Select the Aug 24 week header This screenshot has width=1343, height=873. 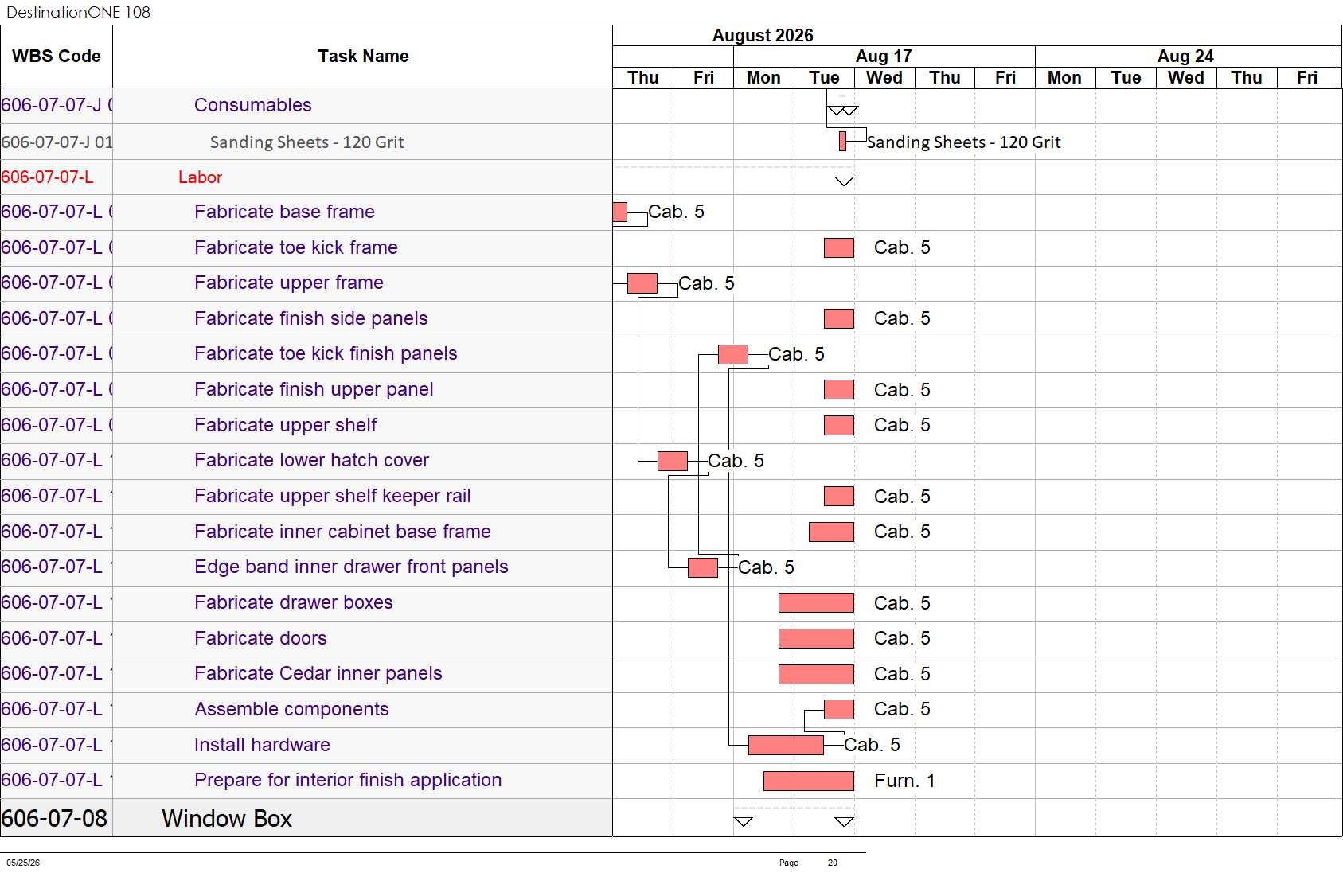(1185, 57)
